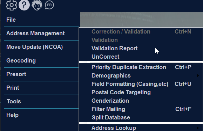Image resolution: width=203 pixels, height=132 pixels.
Task: Expand the Demographics submenu arrow
Action: [198, 75]
